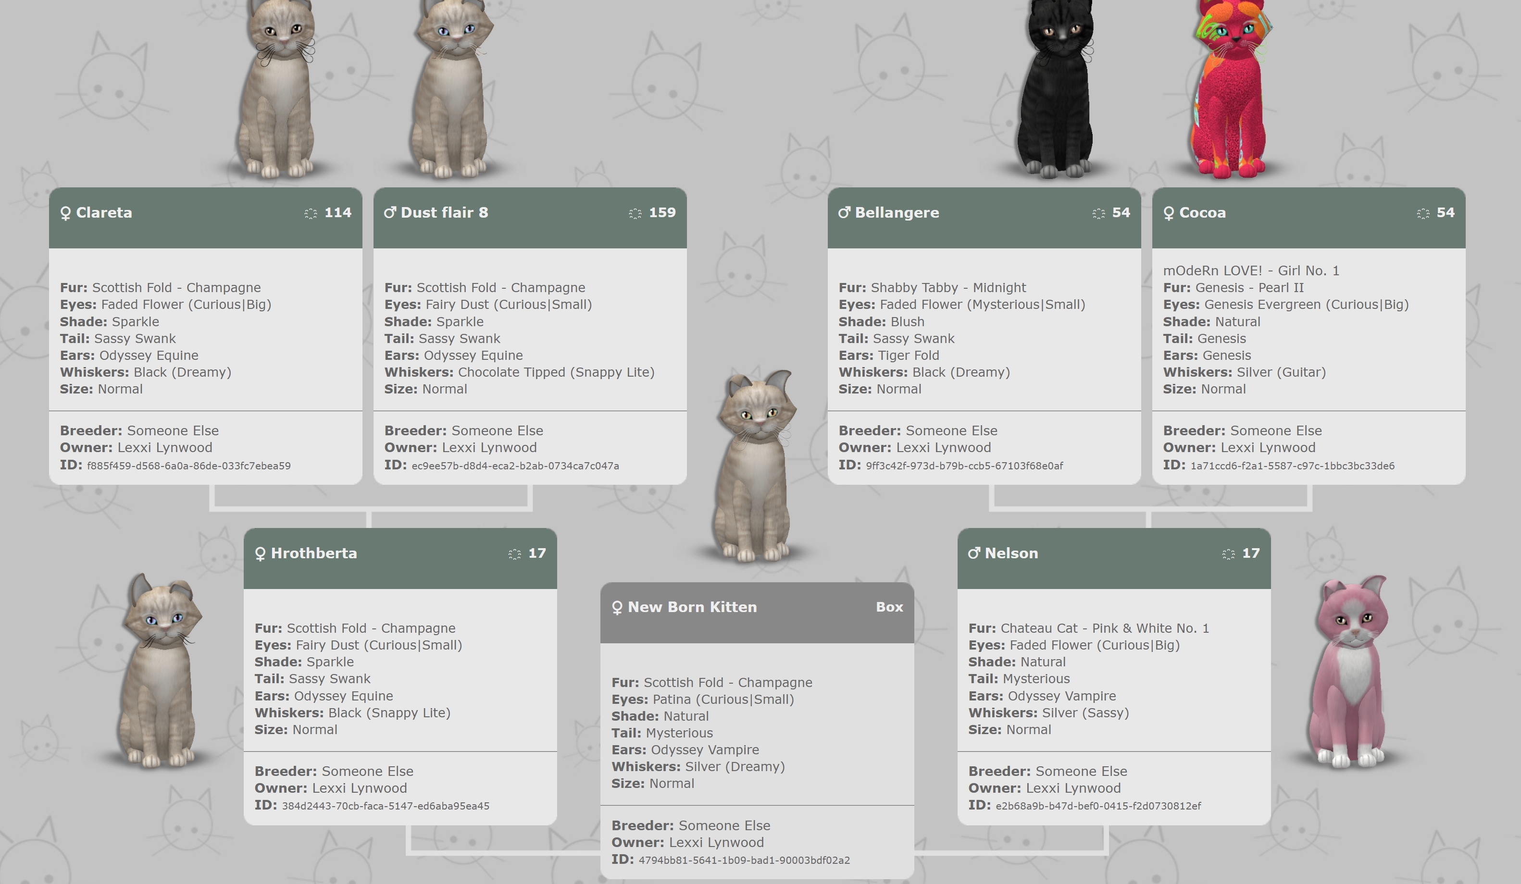This screenshot has height=884, width=1521.
Task: Click the female symbol beside New Born Kitten
Action: [x=617, y=608]
